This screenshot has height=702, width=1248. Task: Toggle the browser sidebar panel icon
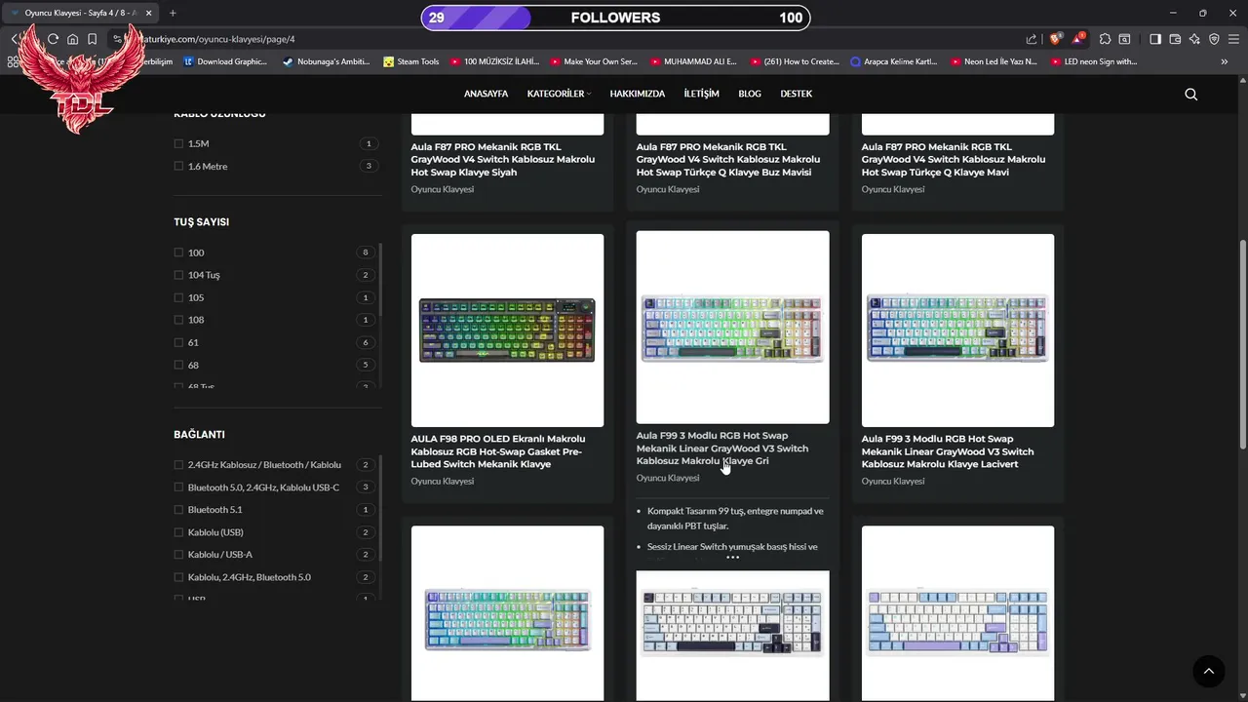[1155, 39]
